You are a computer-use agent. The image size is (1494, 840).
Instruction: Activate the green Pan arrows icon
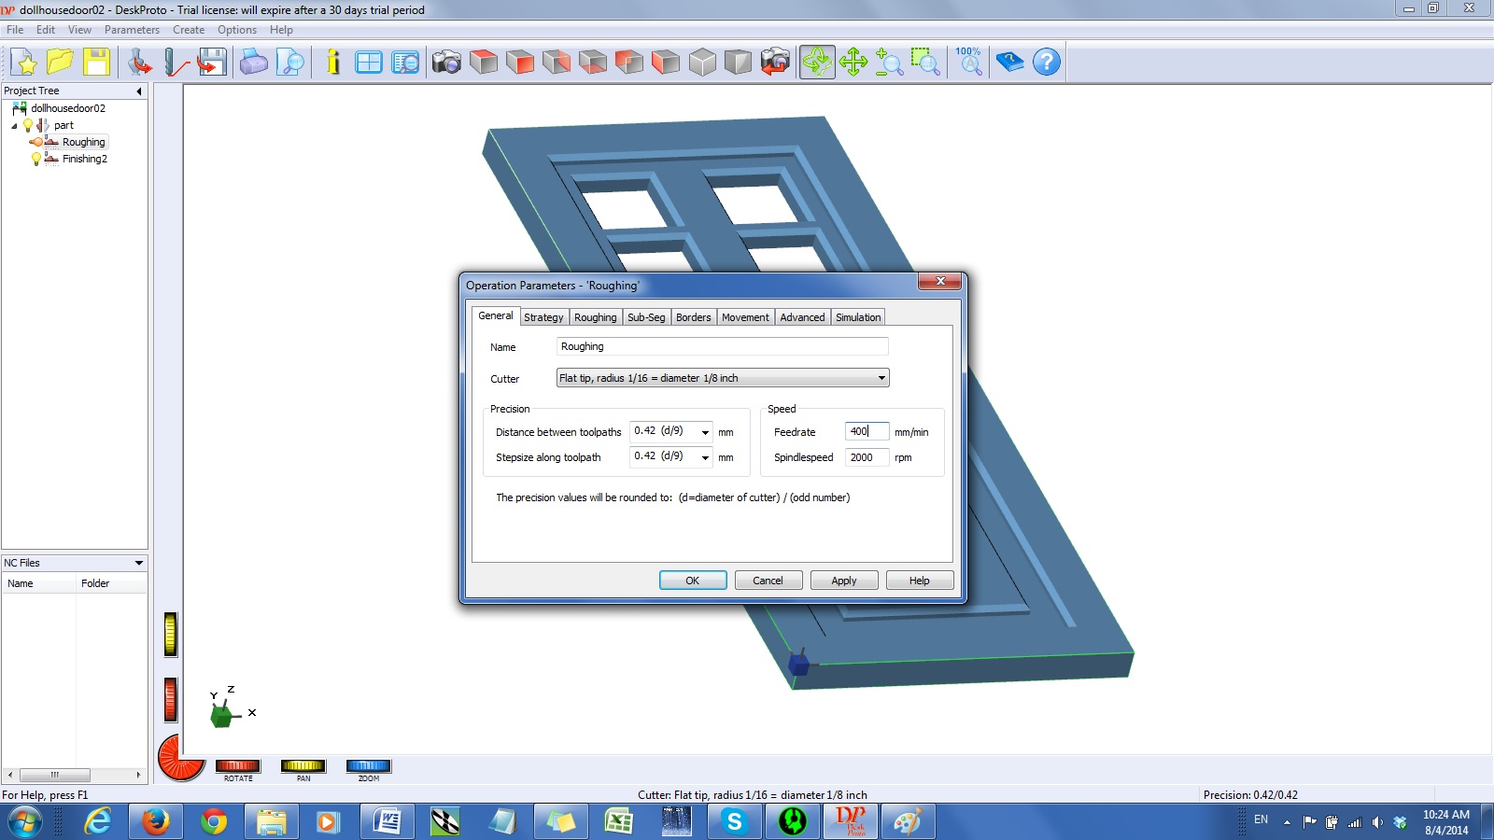[x=853, y=63]
